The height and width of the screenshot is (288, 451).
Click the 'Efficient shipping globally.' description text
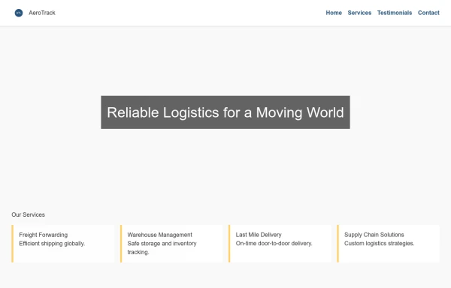[52, 244]
